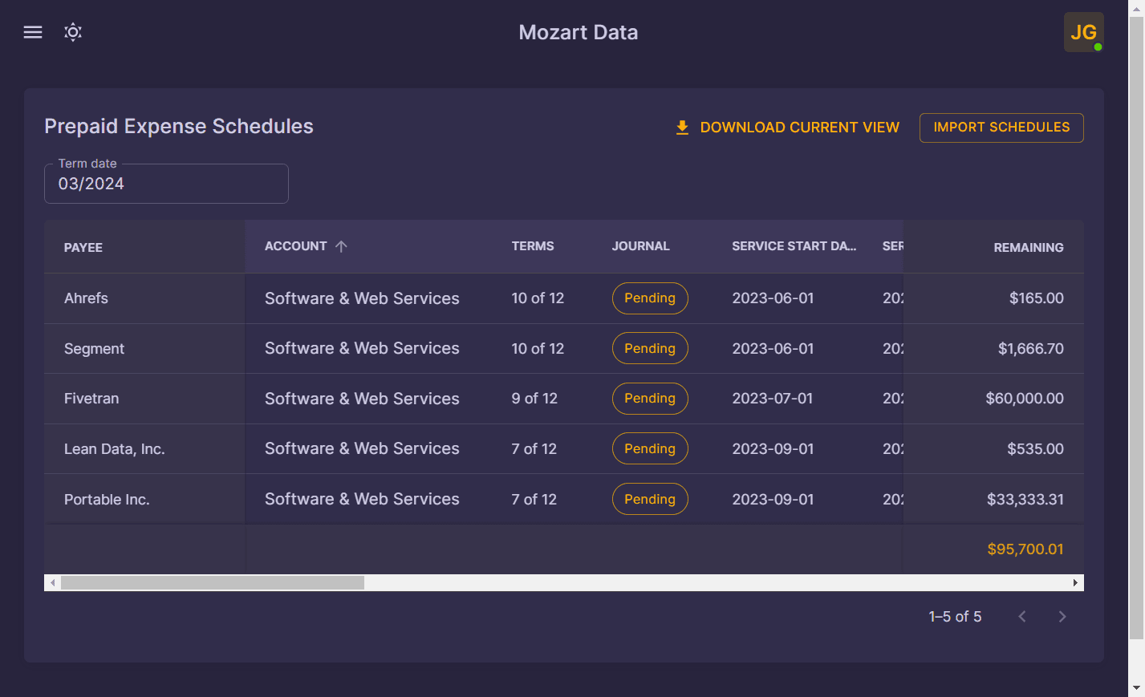This screenshot has height=697, width=1145.
Task: Click the Pending status chip for Fivetran
Action: pyautogui.click(x=650, y=398)
